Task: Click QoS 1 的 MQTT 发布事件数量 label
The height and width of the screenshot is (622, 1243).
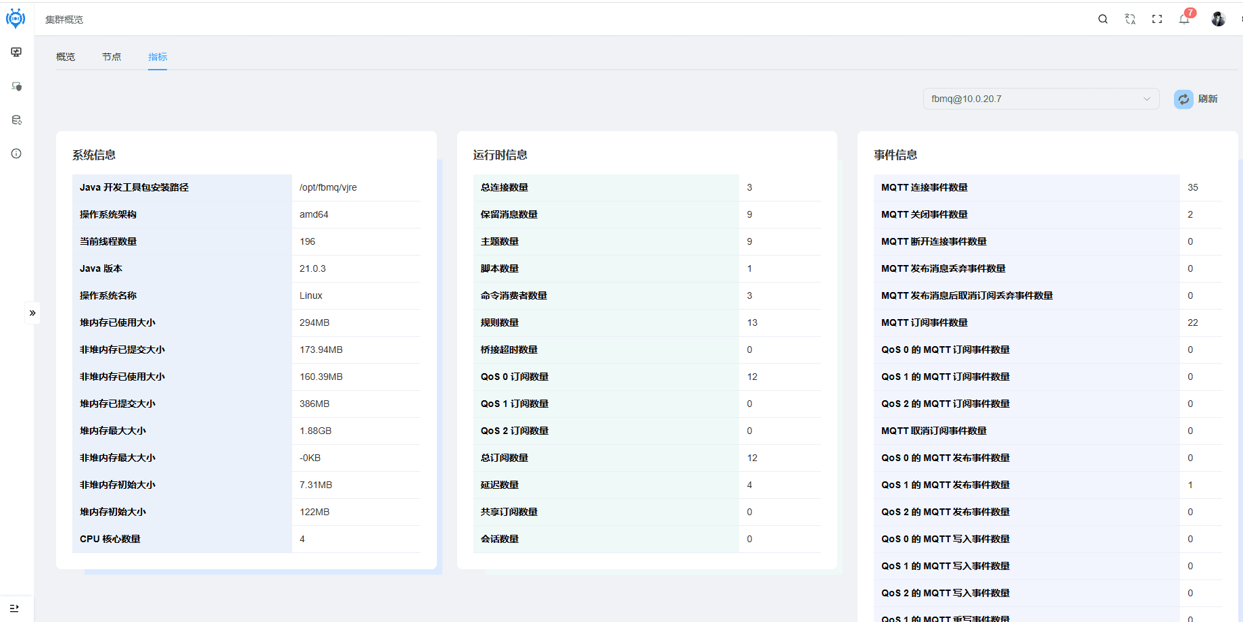Action: coord(945,485)
